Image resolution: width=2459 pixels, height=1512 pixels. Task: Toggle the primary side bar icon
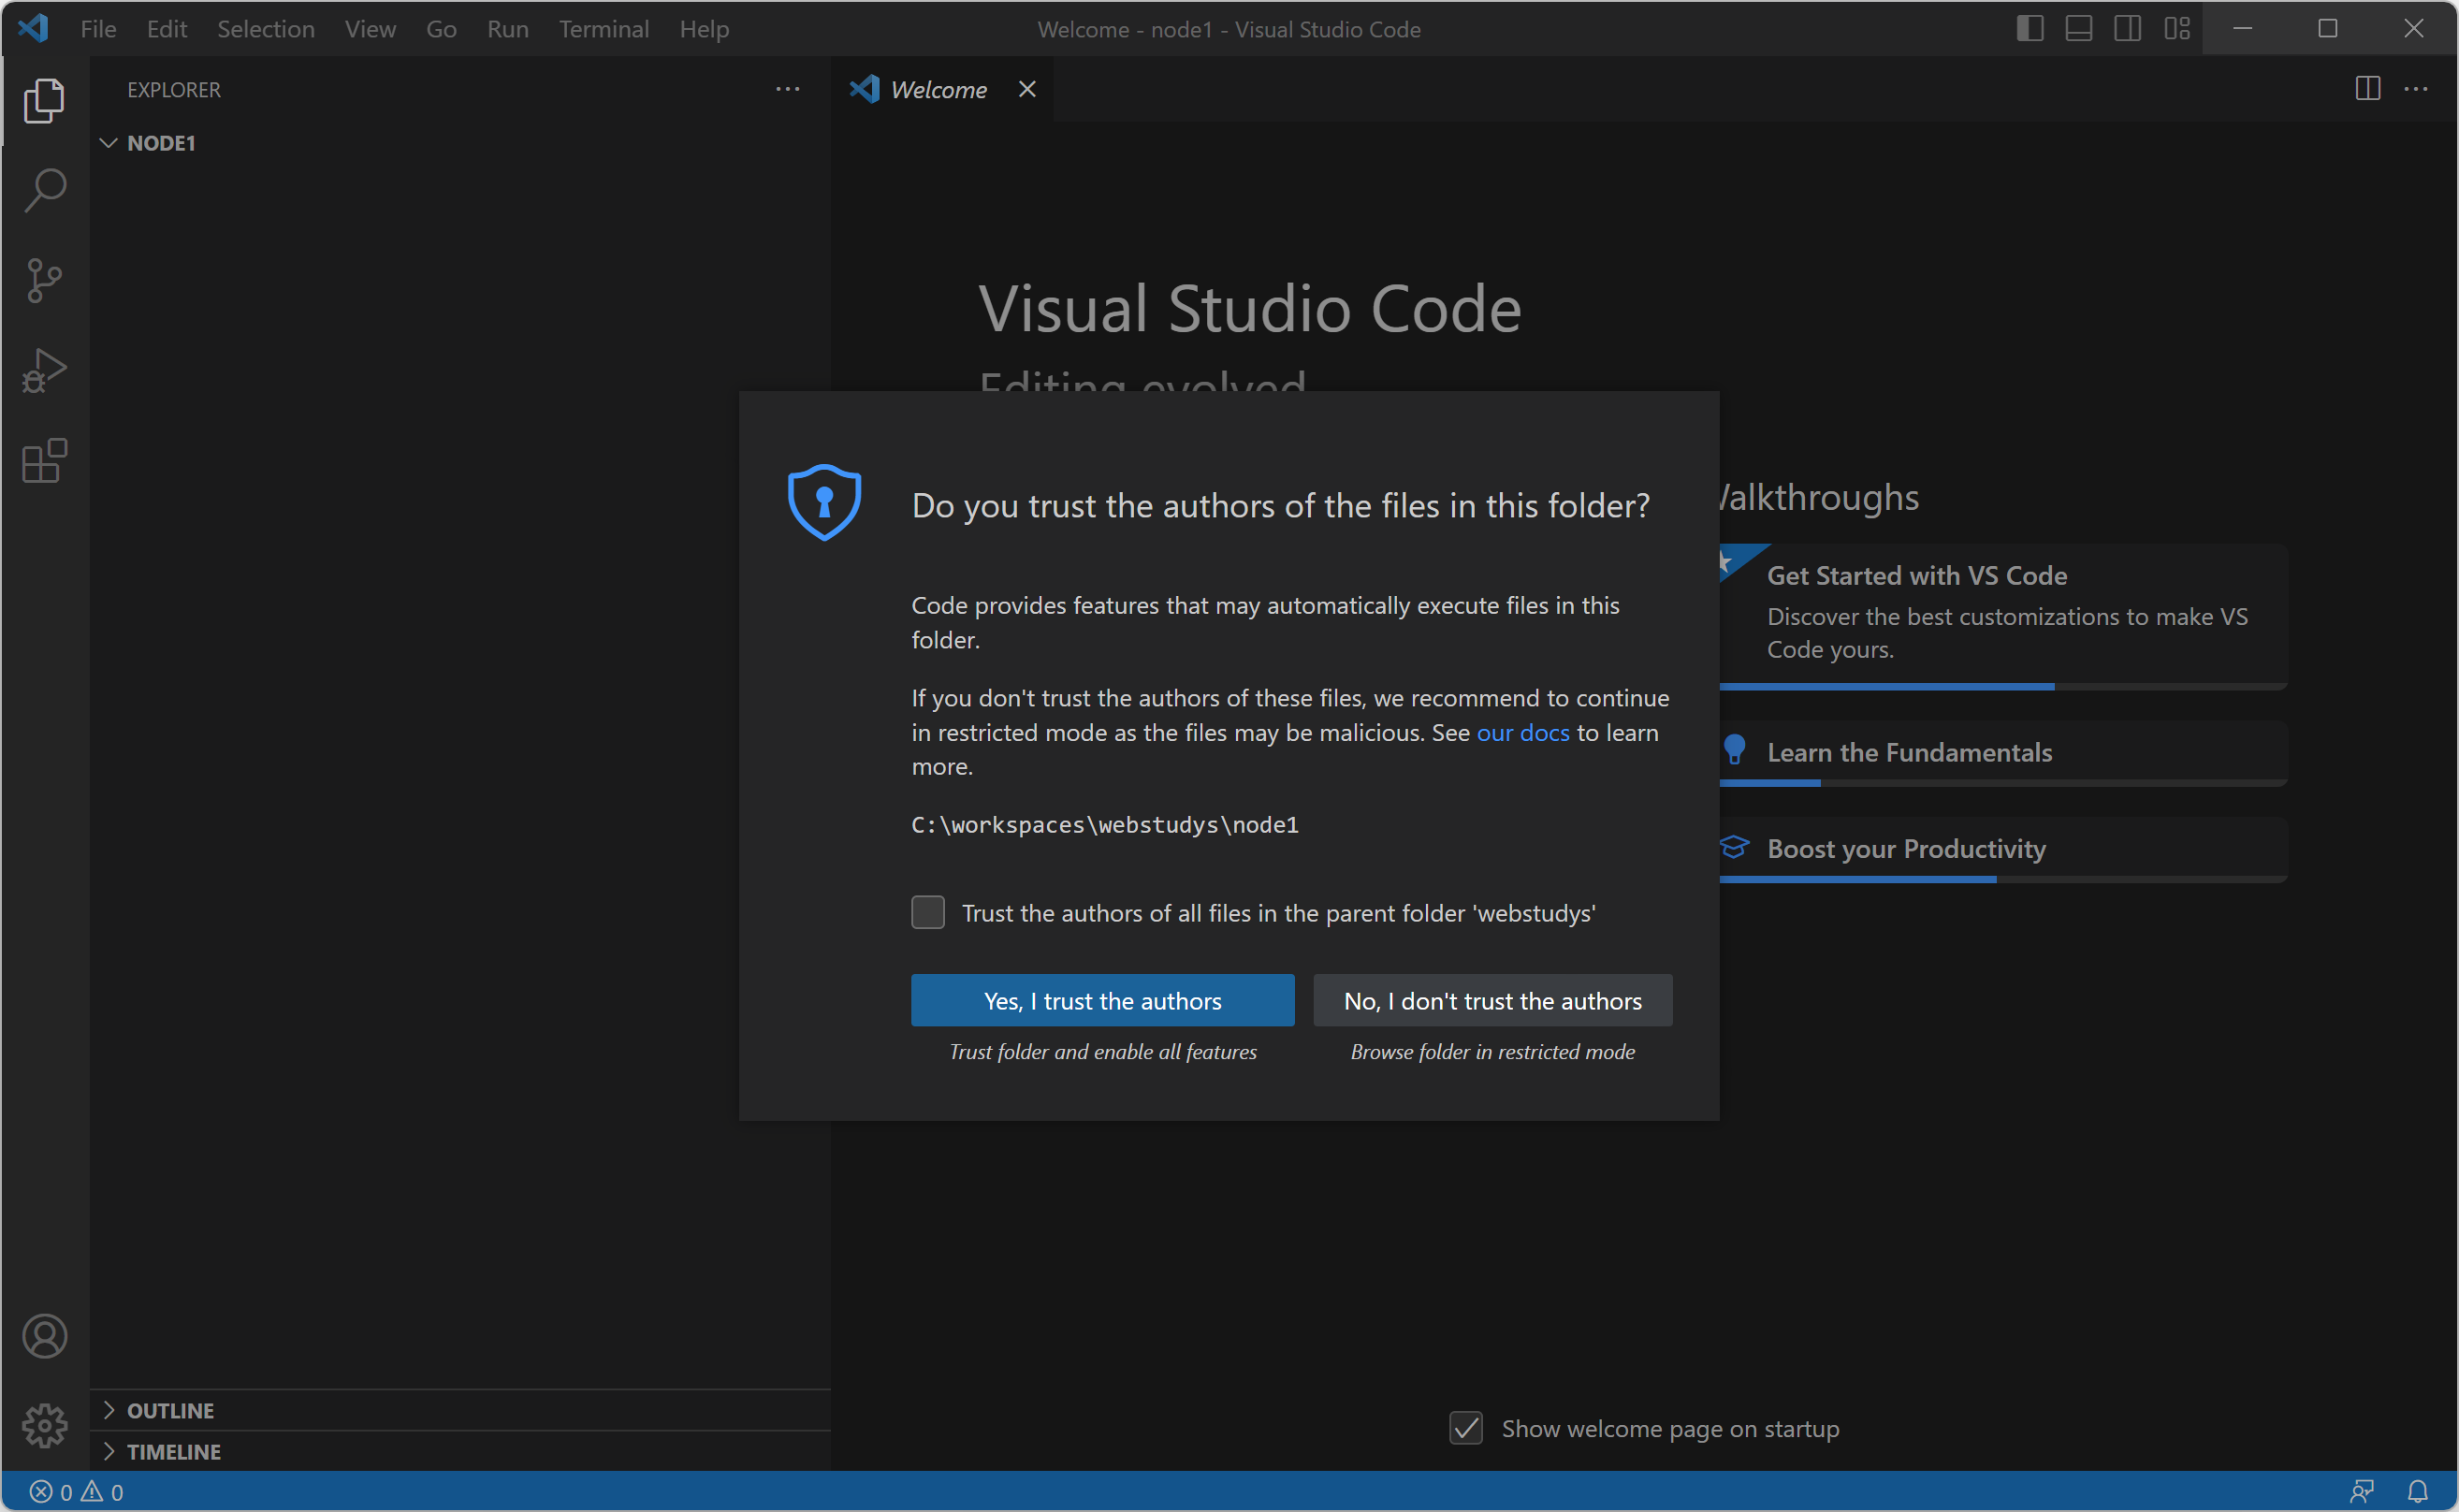tap(2029, 29)
